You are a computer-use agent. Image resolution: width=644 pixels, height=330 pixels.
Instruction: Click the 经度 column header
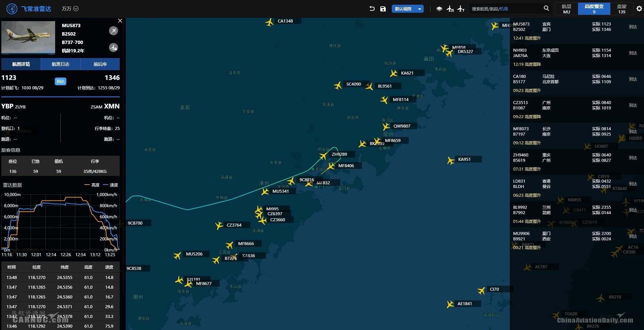tap(36, 267)
